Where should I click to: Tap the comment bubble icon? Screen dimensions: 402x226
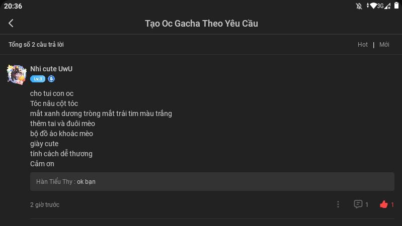pos(358,204)
